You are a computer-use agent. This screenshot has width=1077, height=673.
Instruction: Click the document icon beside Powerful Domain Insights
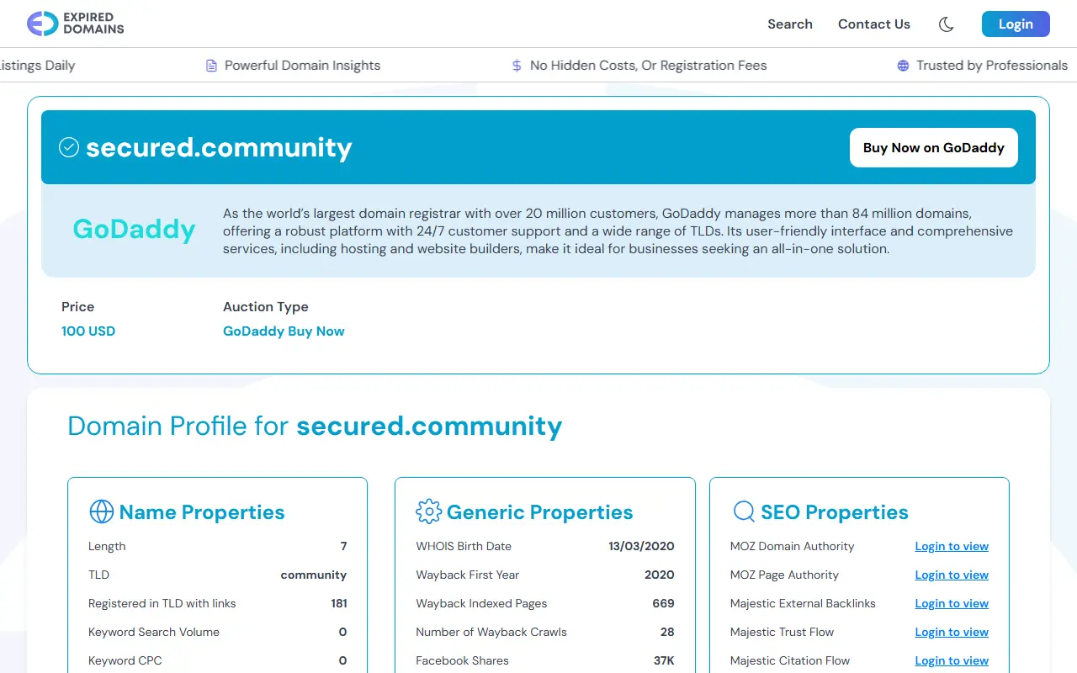pos(212,66)
